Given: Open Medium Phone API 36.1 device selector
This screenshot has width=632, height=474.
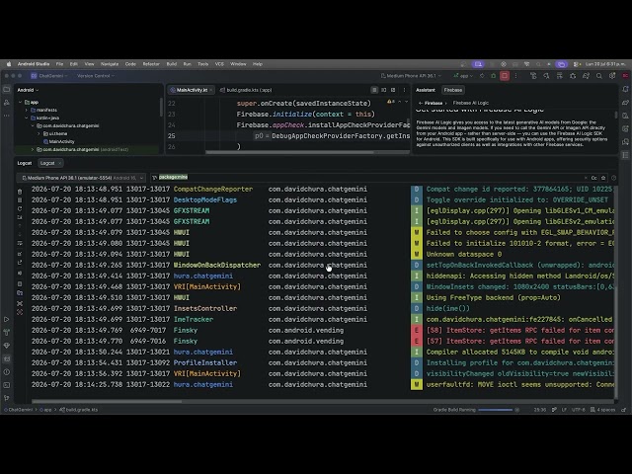Looking at the screenshot, I should (x=411, y=76).
